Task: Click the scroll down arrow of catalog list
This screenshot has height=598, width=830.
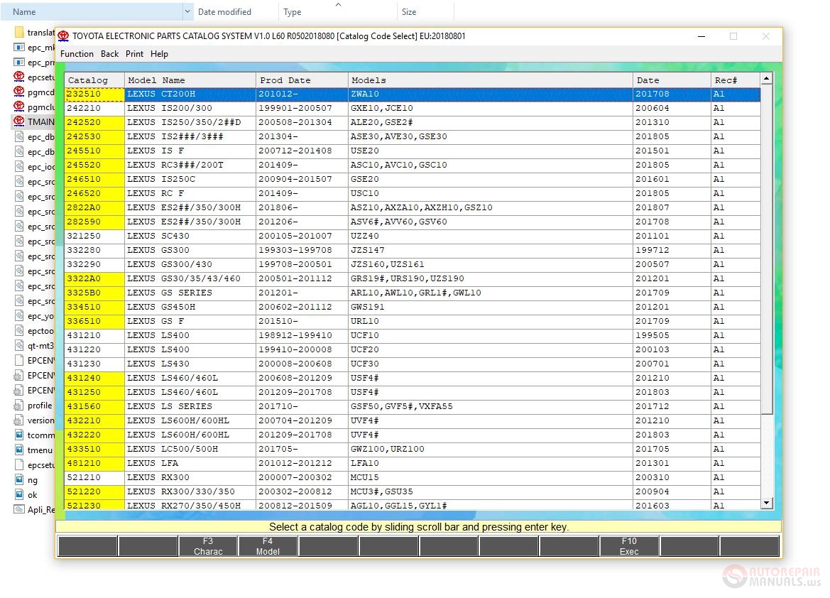Action: pos(767,503)
